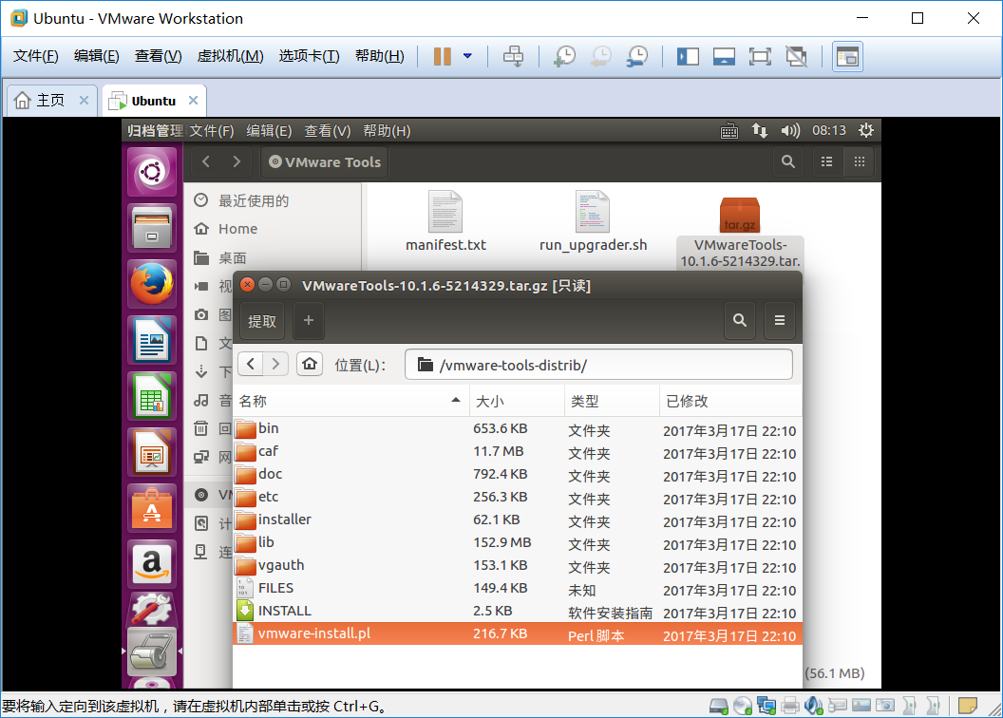Select the INSTALL file in archive
This screenshot has height=718, width=1003.
[517, 612]
